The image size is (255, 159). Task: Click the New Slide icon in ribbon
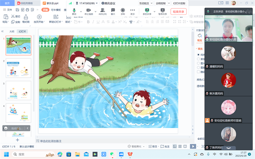pyautogui.click(x=56, y=17)
